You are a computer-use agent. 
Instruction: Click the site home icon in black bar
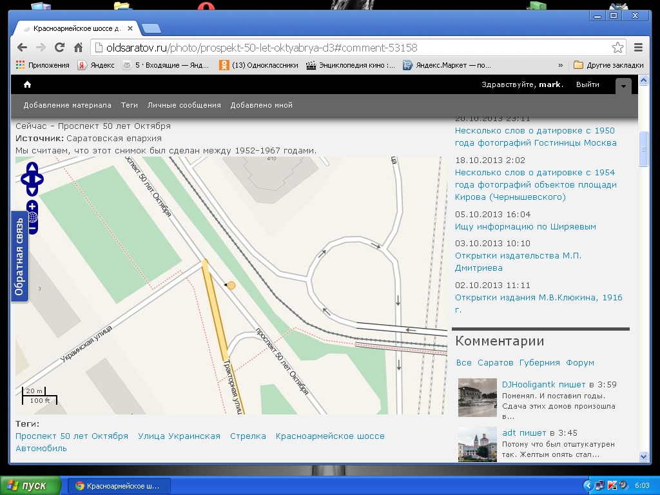point(27,84)
